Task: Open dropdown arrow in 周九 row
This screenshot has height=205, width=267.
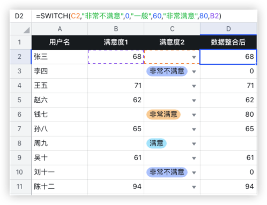Action: coord(194,144)
